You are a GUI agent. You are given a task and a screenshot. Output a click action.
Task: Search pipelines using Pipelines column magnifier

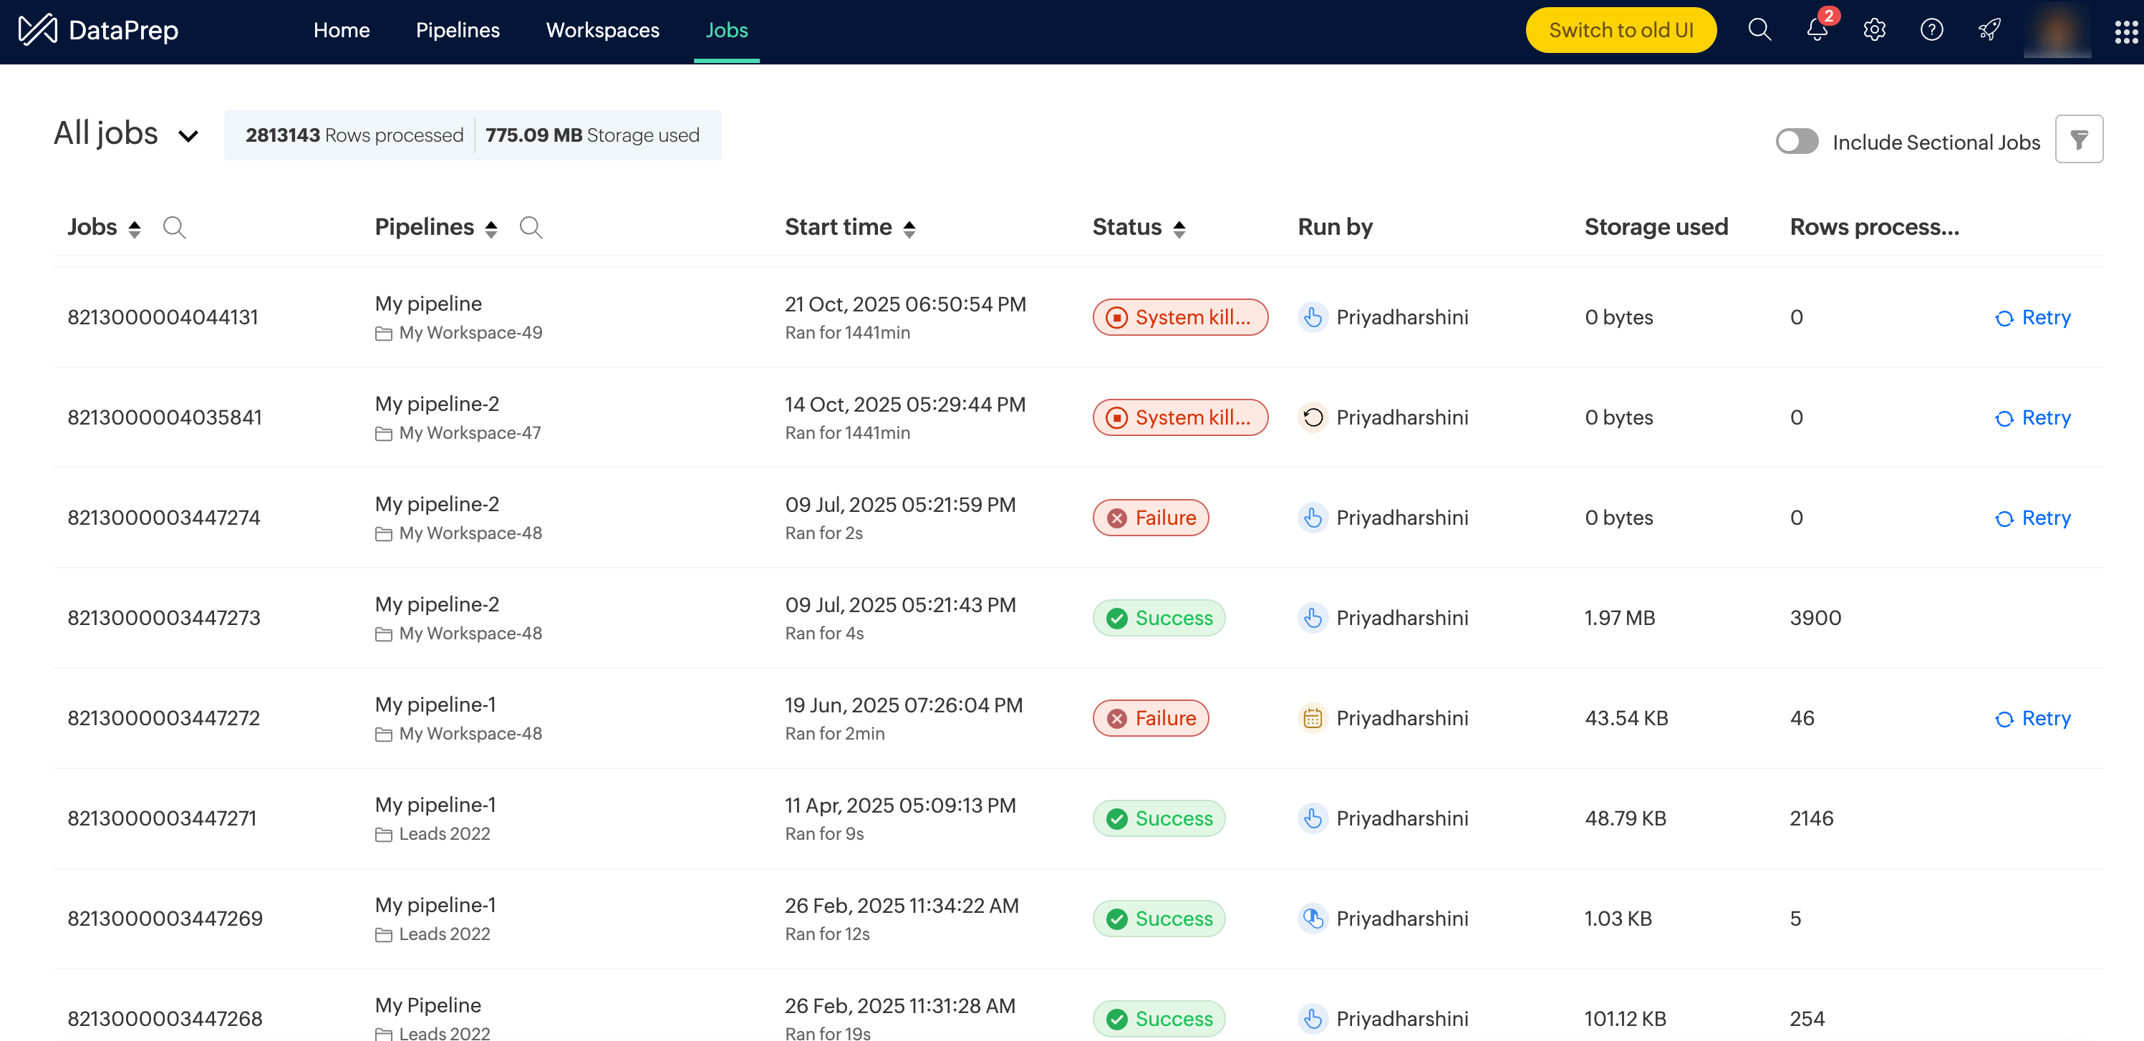click(x=530, y=227)
